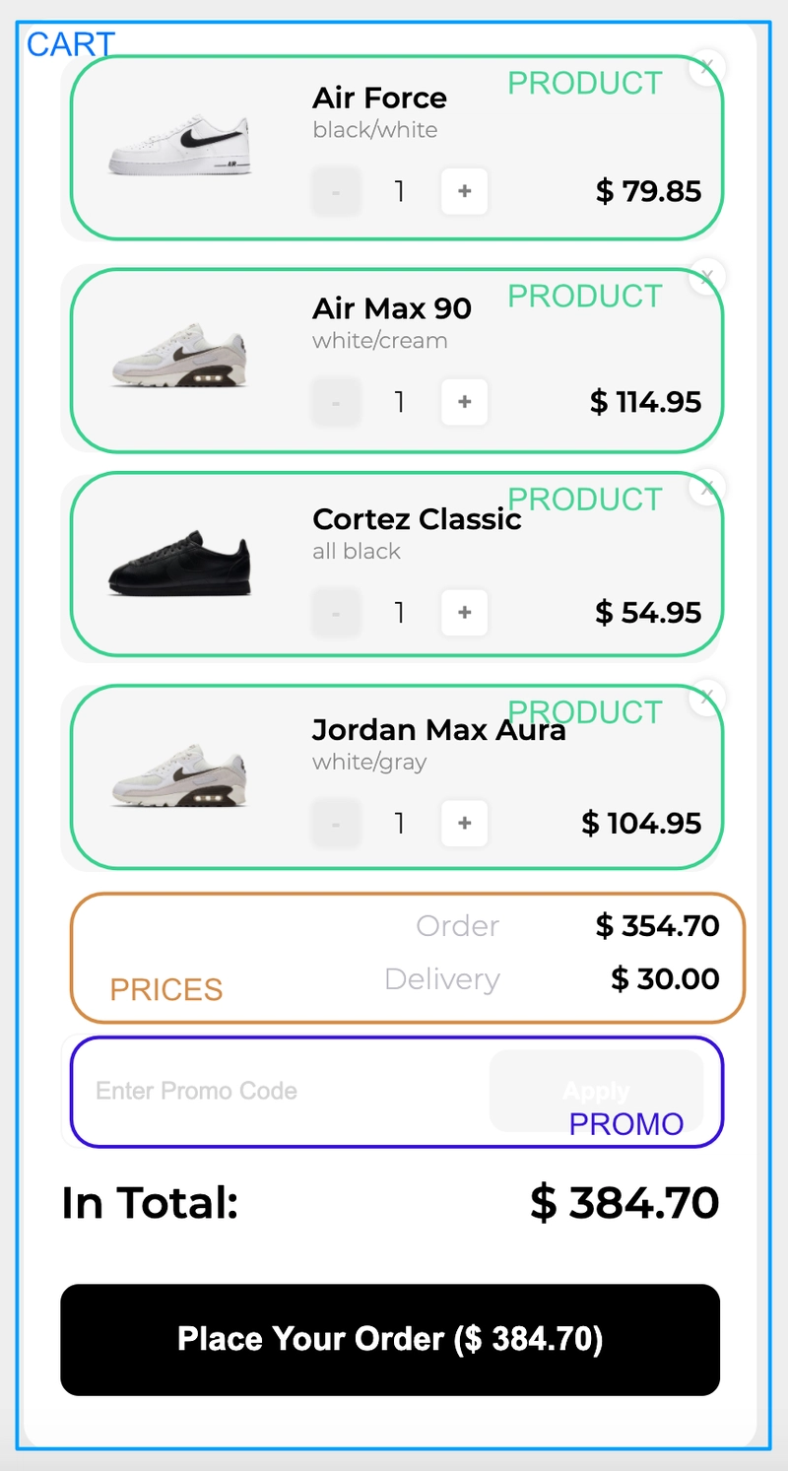Image resolution: width=788 pixels, height=1471 pixels.
Task: Remove Air Force item with X icon
Action: pyautogui.click(x=706, y=67)
